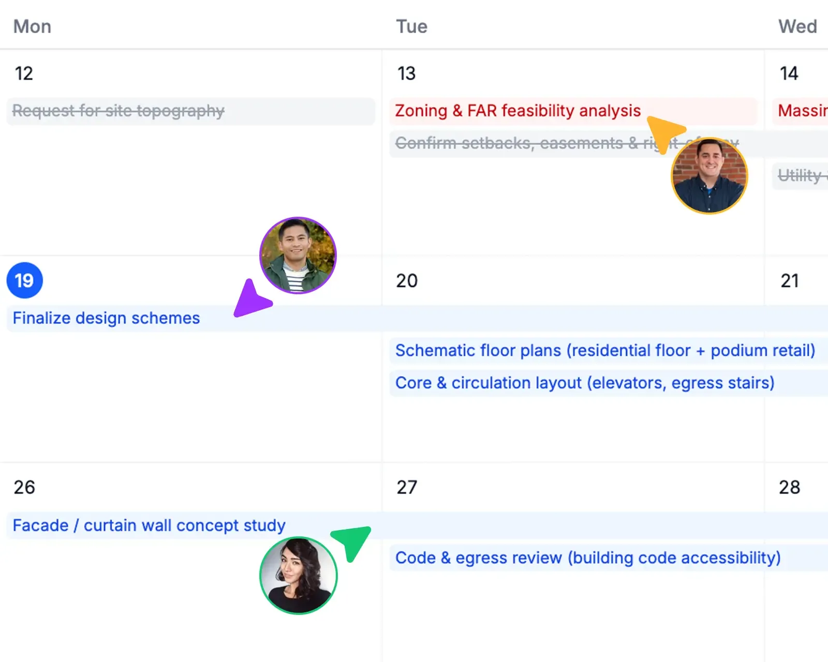Open Facade / curtain wall concept study
The image size is (828, 662).
417,525
